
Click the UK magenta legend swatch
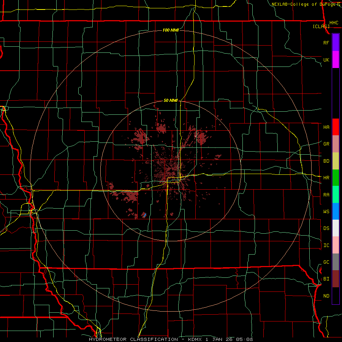coord(336,60)
